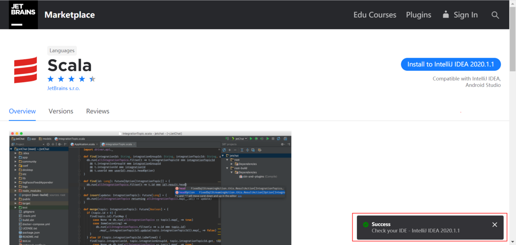Image resolution: width=516 pixels, height=245 pixels.
Task: Open Plugins in the header
Action: click(x=418, y=15)
